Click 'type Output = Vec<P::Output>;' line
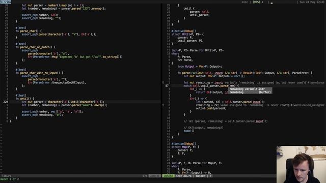This screenshot has height=183, width=326. tap(200, 67)
